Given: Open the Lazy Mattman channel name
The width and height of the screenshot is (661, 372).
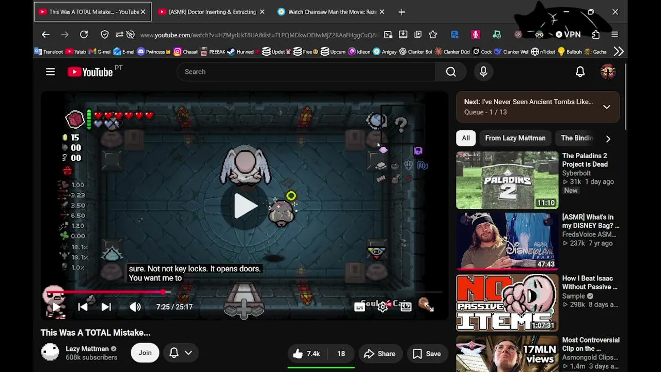Looking at the screenshot, I should coord(87,349).
